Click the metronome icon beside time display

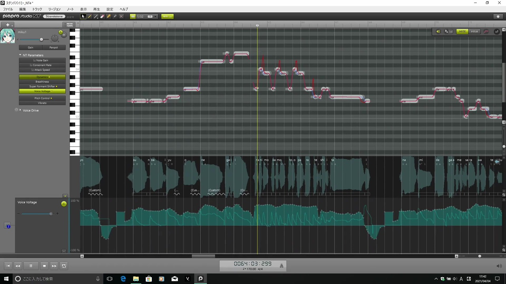click(281, 266)
